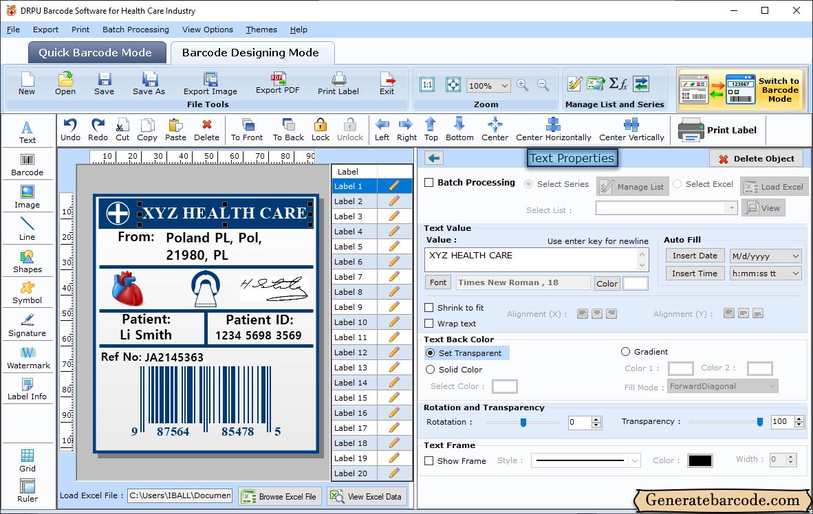Click the Insert Time button
This screenshot has height=514, width=813.
point(695,273)
